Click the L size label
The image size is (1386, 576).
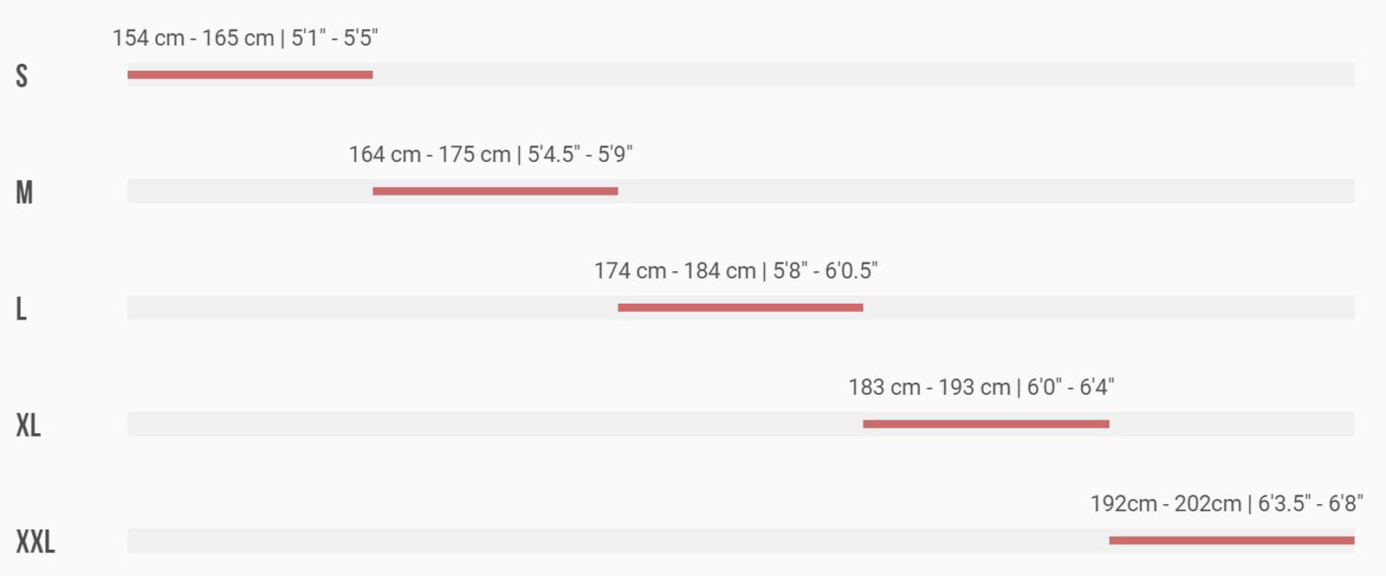[21, 308]
